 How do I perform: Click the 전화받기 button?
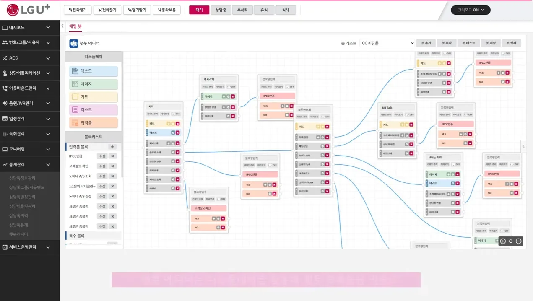[78, 10]
